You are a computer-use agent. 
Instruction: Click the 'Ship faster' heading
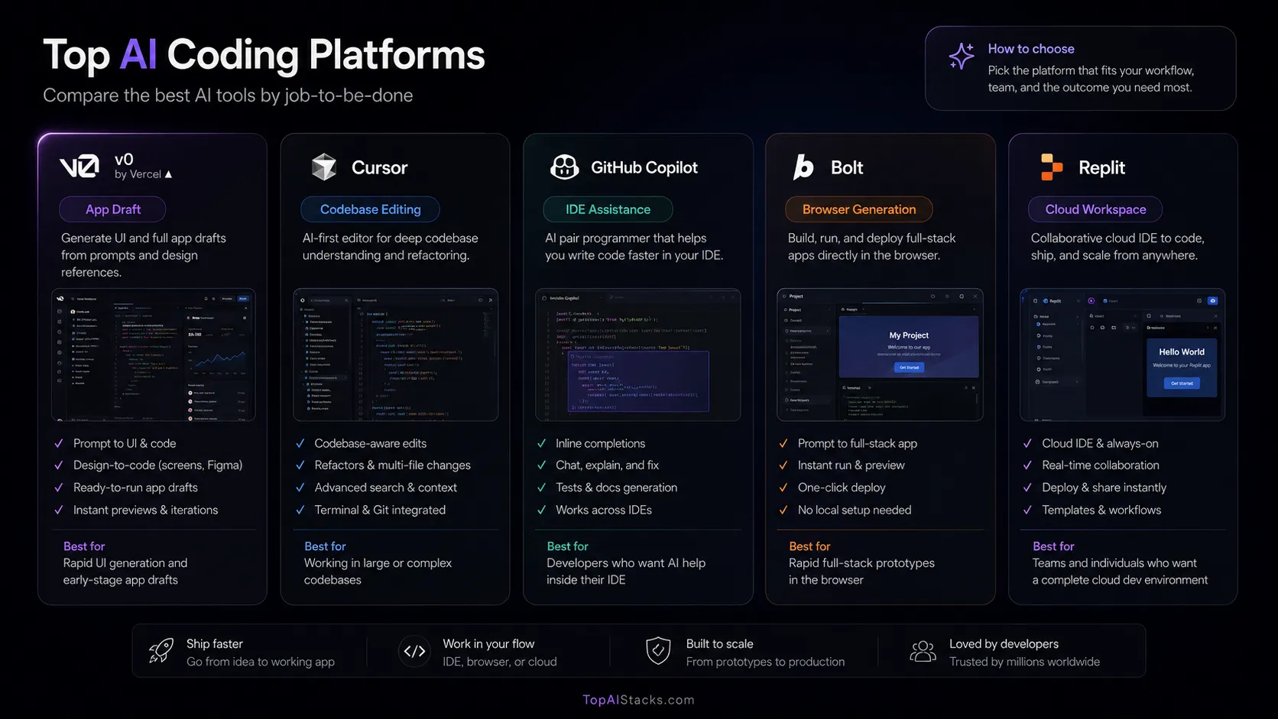pos(215,644)
